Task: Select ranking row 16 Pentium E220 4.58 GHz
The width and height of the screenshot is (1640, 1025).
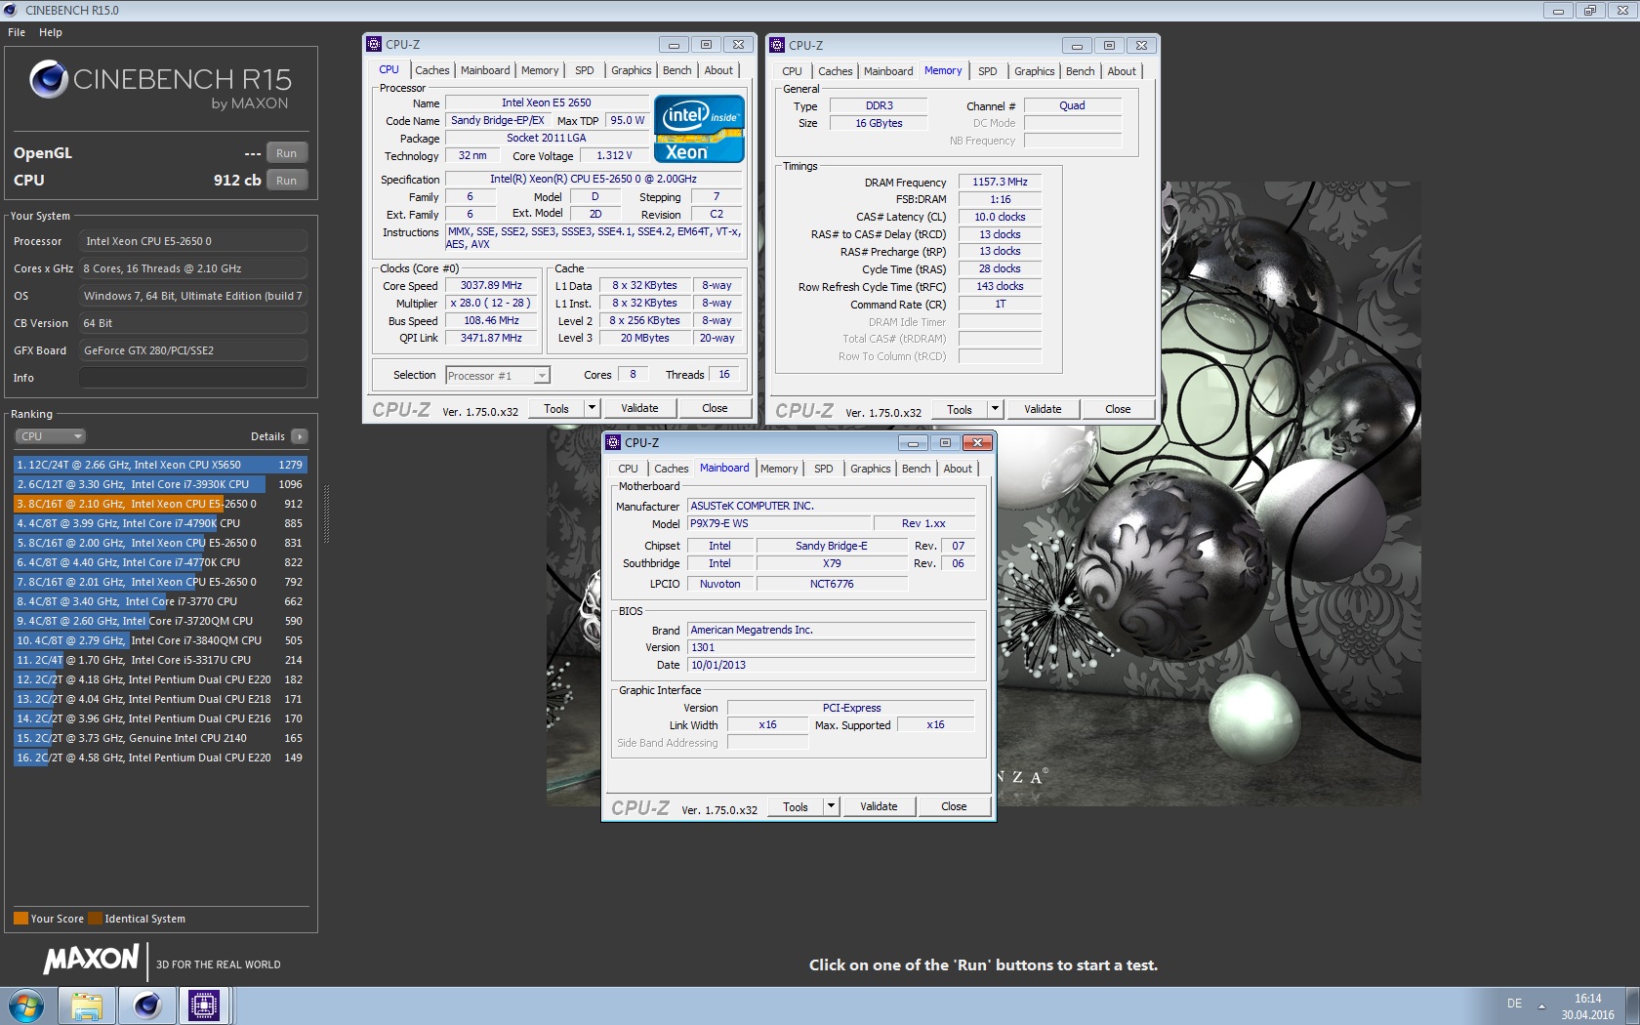Action: [x=160, y=758]
